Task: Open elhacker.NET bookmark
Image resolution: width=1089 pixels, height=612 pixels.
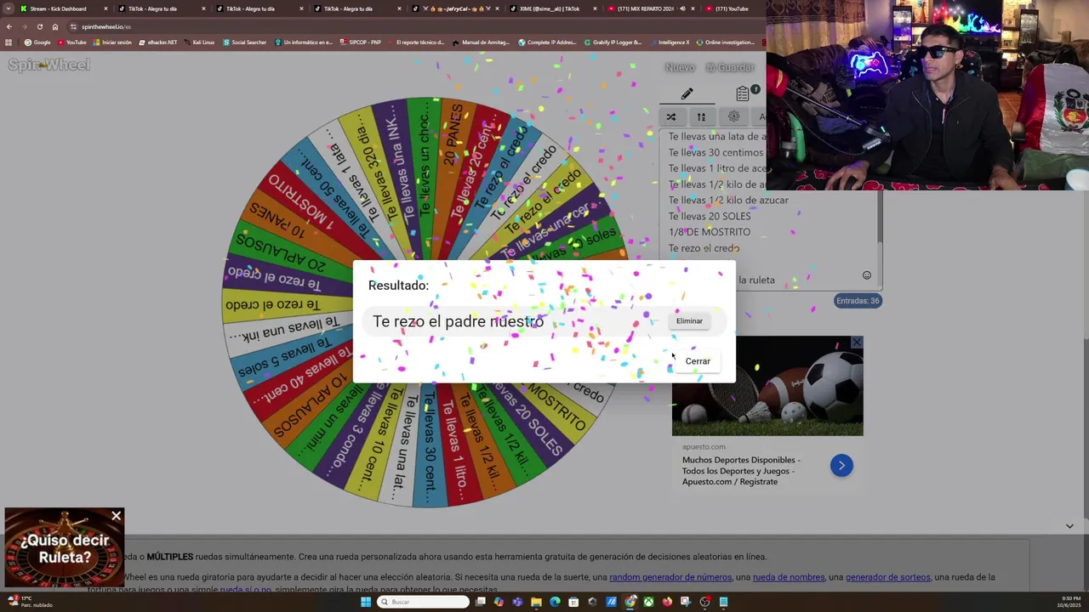Action: point(158,42)
